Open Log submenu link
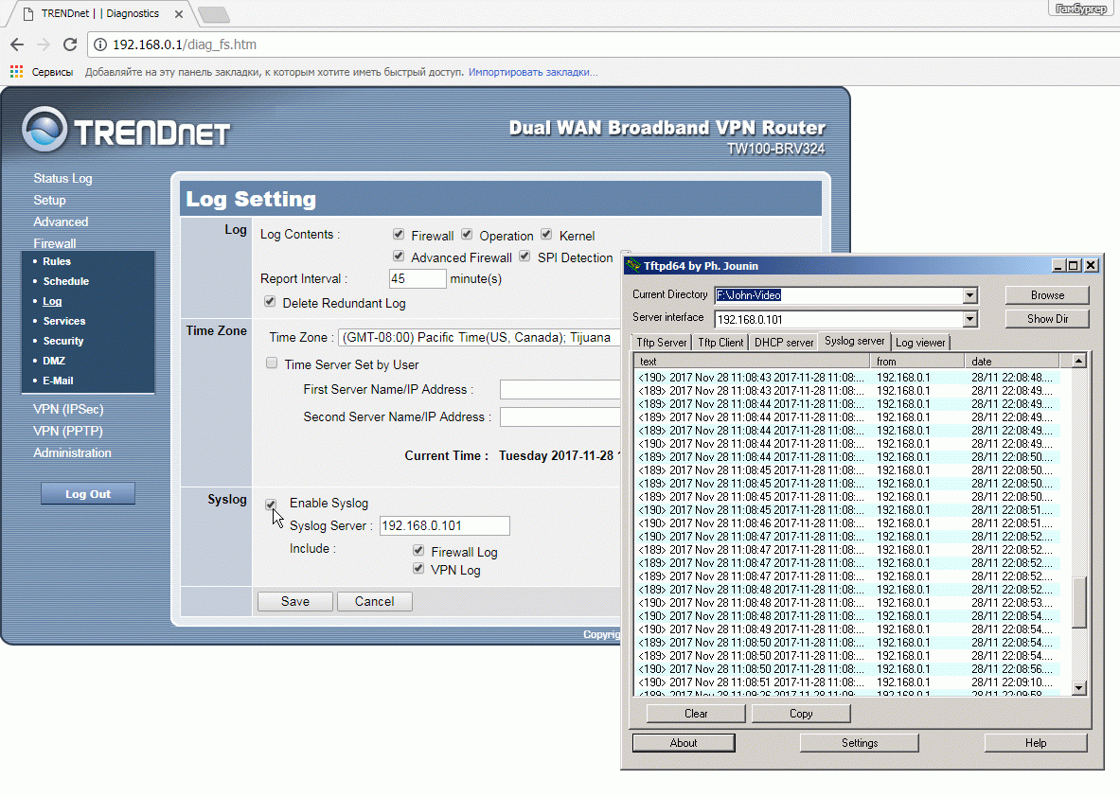Screen dimensions: 1120x797 click(x=52, y=301)
